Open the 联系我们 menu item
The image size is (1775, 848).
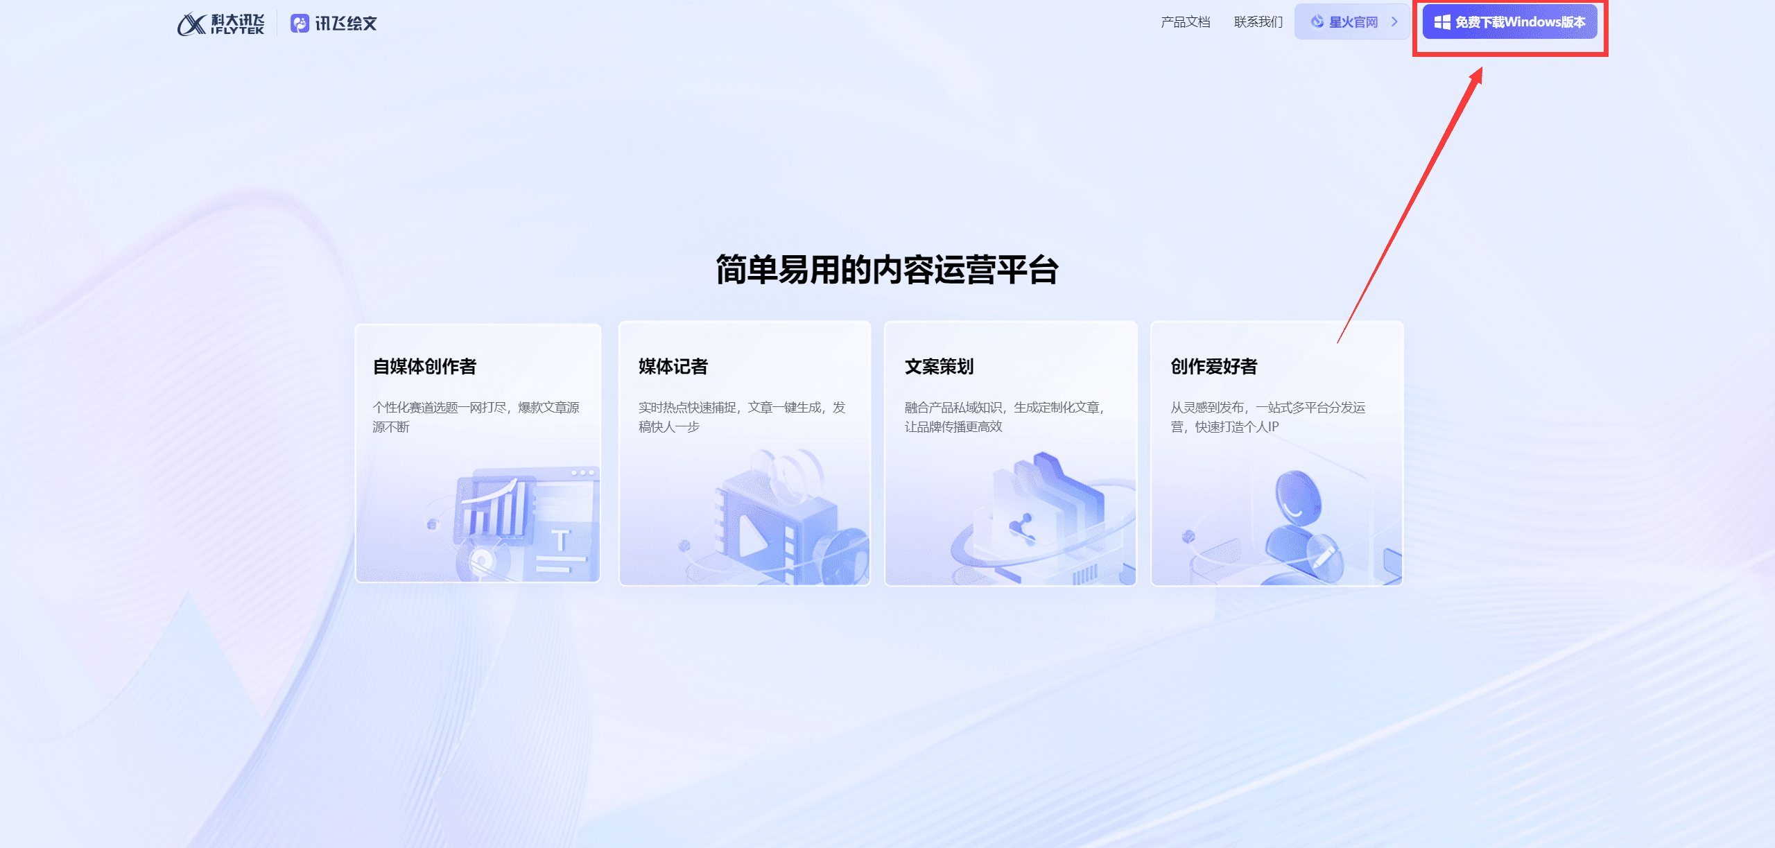[1258, 22]
